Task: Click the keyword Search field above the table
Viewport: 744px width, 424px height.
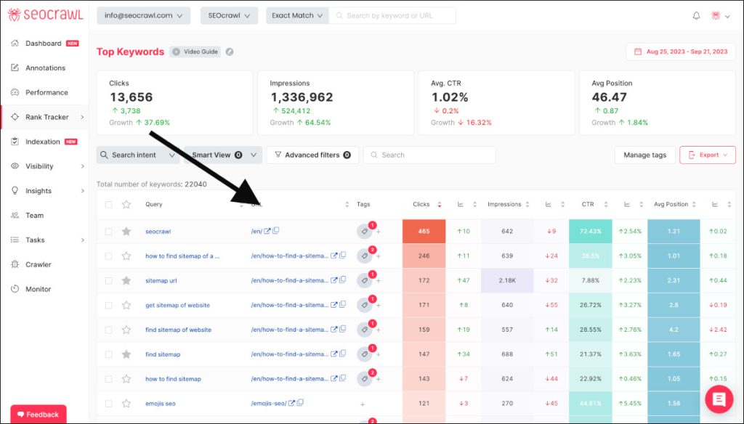Action: coord(429,155)
